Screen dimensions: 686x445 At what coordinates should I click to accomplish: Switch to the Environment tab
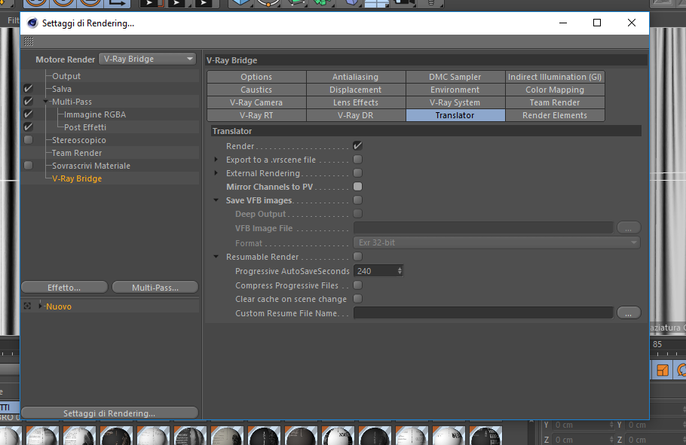click(455, 90)
